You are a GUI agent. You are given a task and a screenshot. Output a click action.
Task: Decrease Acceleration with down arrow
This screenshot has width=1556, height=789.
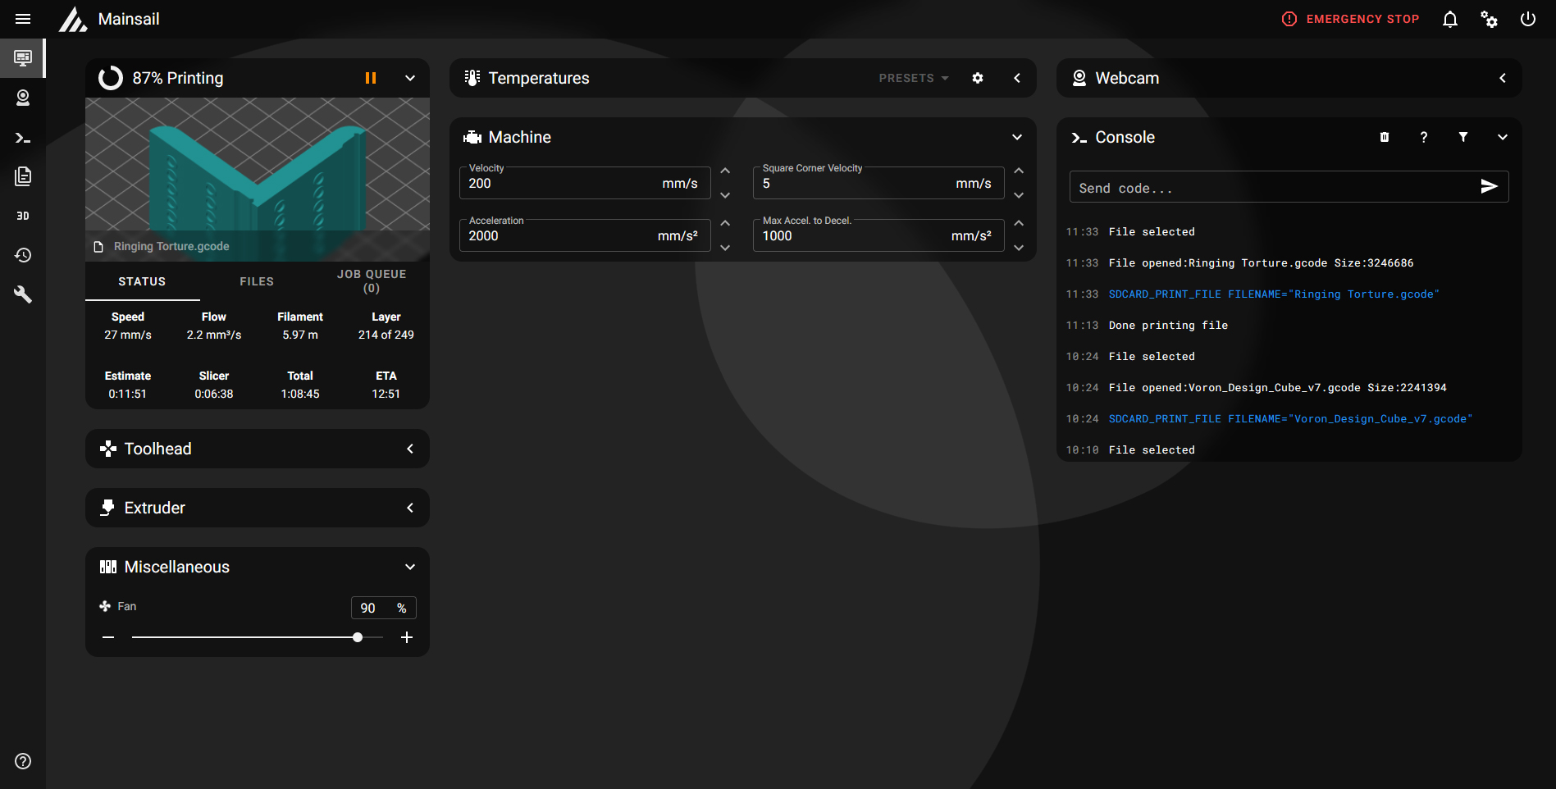[x=725, y=248]
